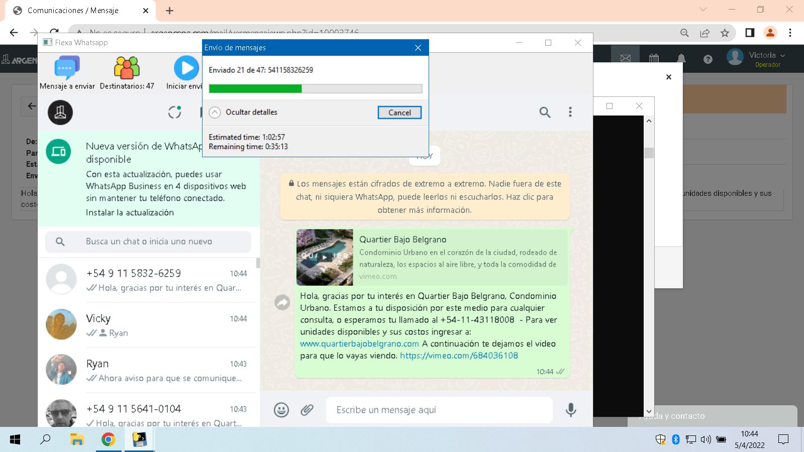This screenshot has height=452, width=804.
Task: Open volume tray icon
Action: [x=706, y=439]
